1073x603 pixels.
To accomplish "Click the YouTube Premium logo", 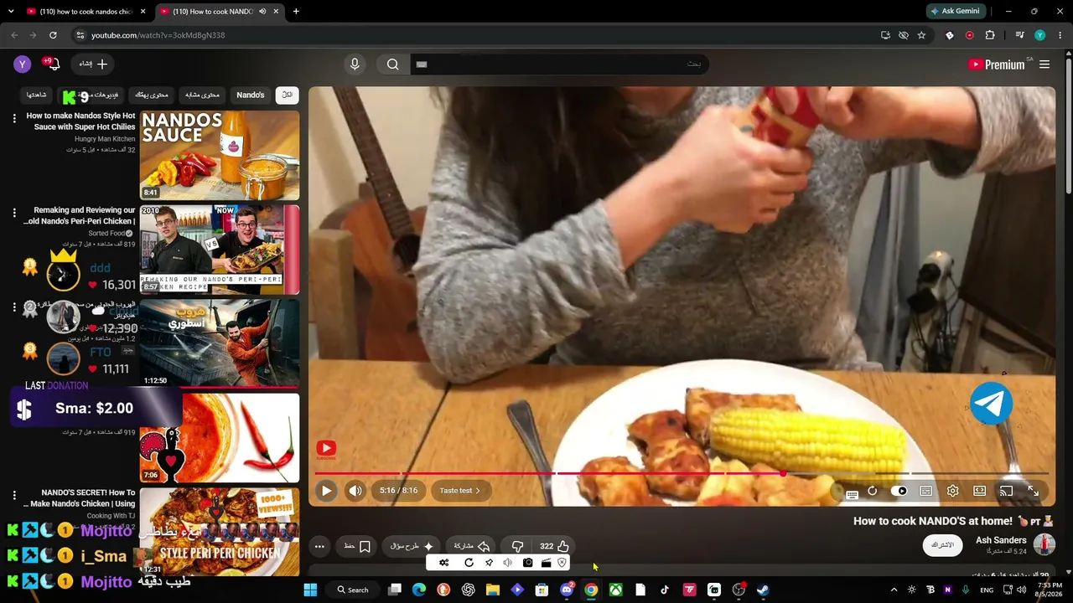I will pos(997,64).
